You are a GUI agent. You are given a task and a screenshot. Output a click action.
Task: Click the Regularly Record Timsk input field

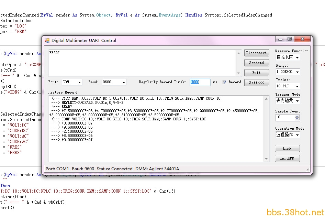200,82
